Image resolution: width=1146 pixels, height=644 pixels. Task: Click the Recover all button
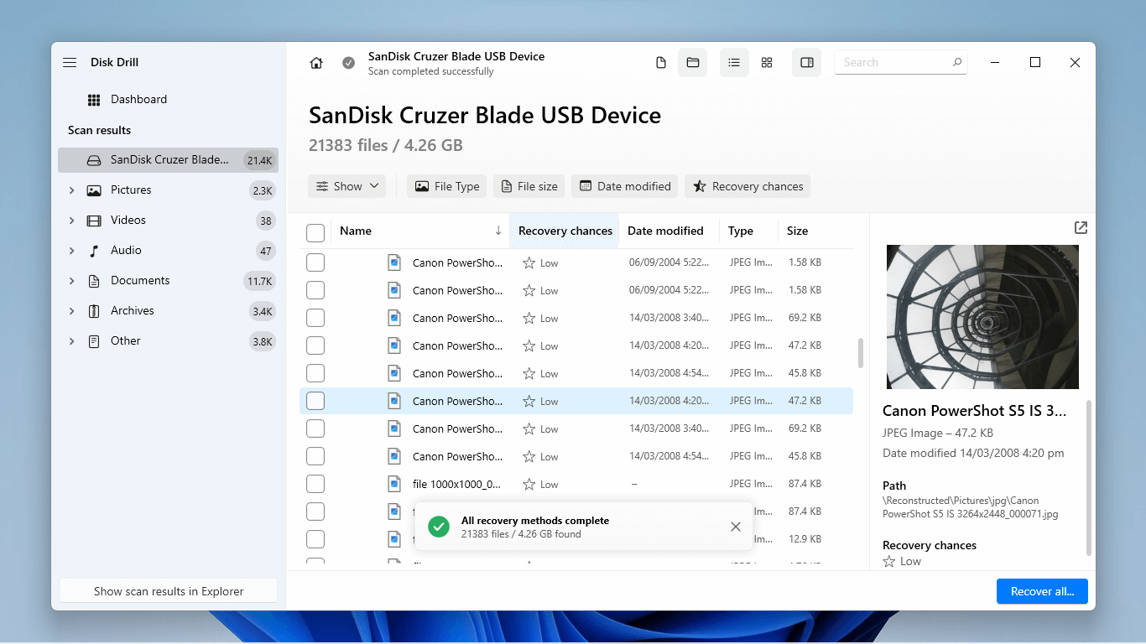[1042, 590]
